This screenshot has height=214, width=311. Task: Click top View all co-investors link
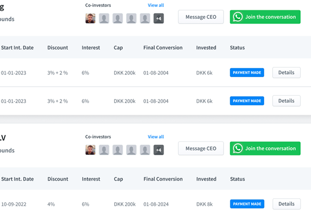tap(156, 5)
